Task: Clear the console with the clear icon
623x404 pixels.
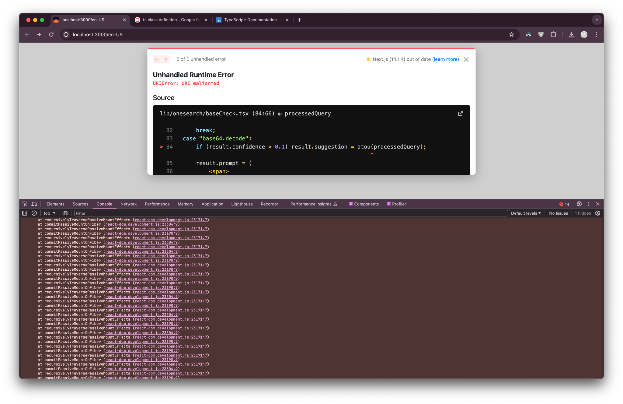Action: click(x=34, y=213)
